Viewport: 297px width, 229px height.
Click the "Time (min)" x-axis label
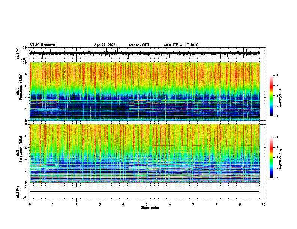point(150,208)
